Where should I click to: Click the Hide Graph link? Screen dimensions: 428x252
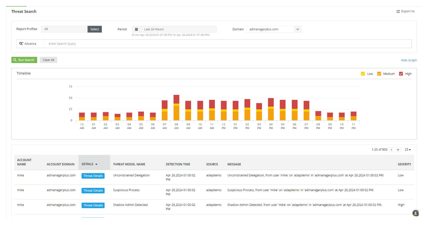(409, 60)
